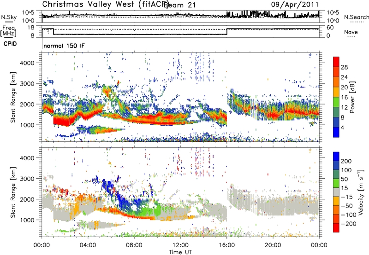The width and height of the screenshot is (369, 255).
Task: Select the 12:00 time tick label
Action: pos(180,245)
